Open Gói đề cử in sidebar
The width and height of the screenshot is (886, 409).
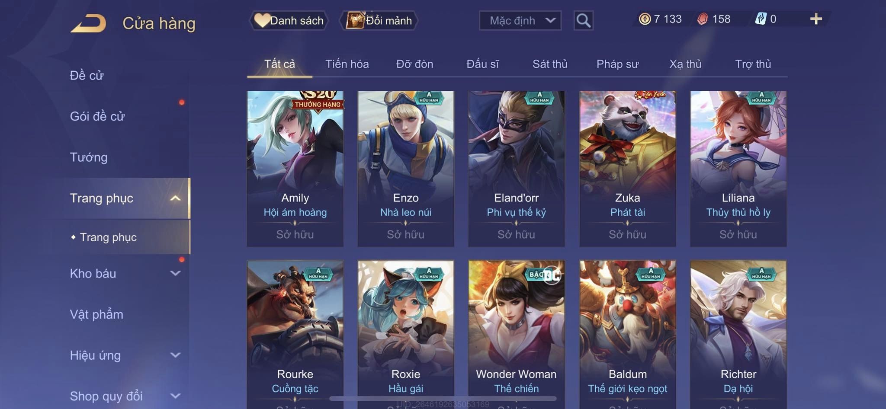pos(97,116)
